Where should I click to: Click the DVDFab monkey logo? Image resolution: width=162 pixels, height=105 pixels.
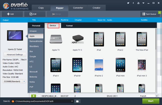pos(6,6)
